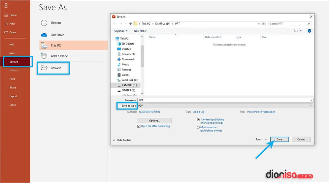Open the address bar history dropdown
This screenshot has width=330, height=183.
pos(259,24)
